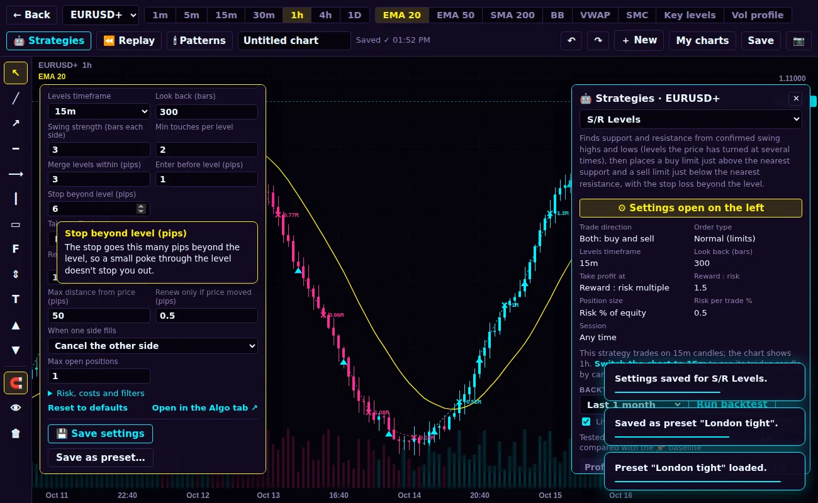Viewport: 818px width, 503px height.
Task: Close the Strategies EURUSD+ panel
Action: pos(795,99)
